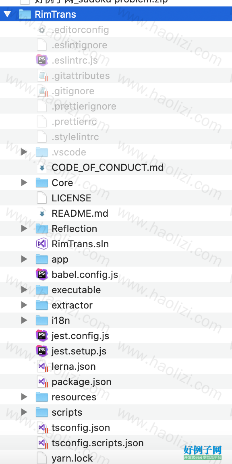
Task: Select the extractor folder name
Action: pyautogui.click(x=72, y=305)
